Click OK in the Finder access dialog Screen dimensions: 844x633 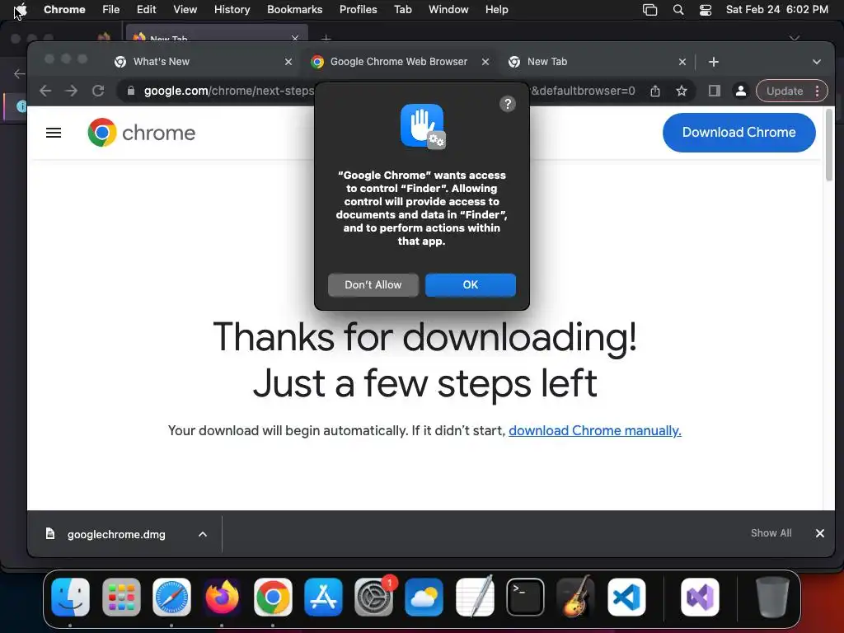(x=471, y=284)
